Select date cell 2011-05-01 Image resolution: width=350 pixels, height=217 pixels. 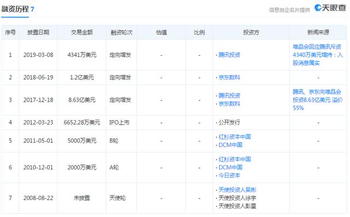pyautogui.click(x=38, y=140)
